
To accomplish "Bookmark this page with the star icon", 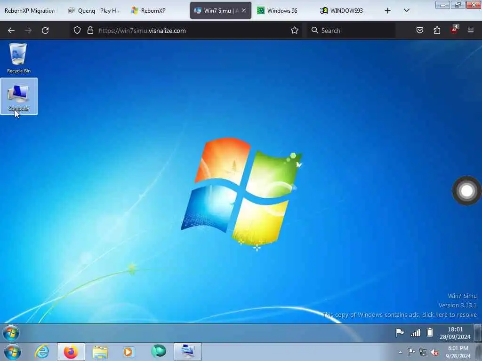I will pyautogui.click(x=295, y=31).
